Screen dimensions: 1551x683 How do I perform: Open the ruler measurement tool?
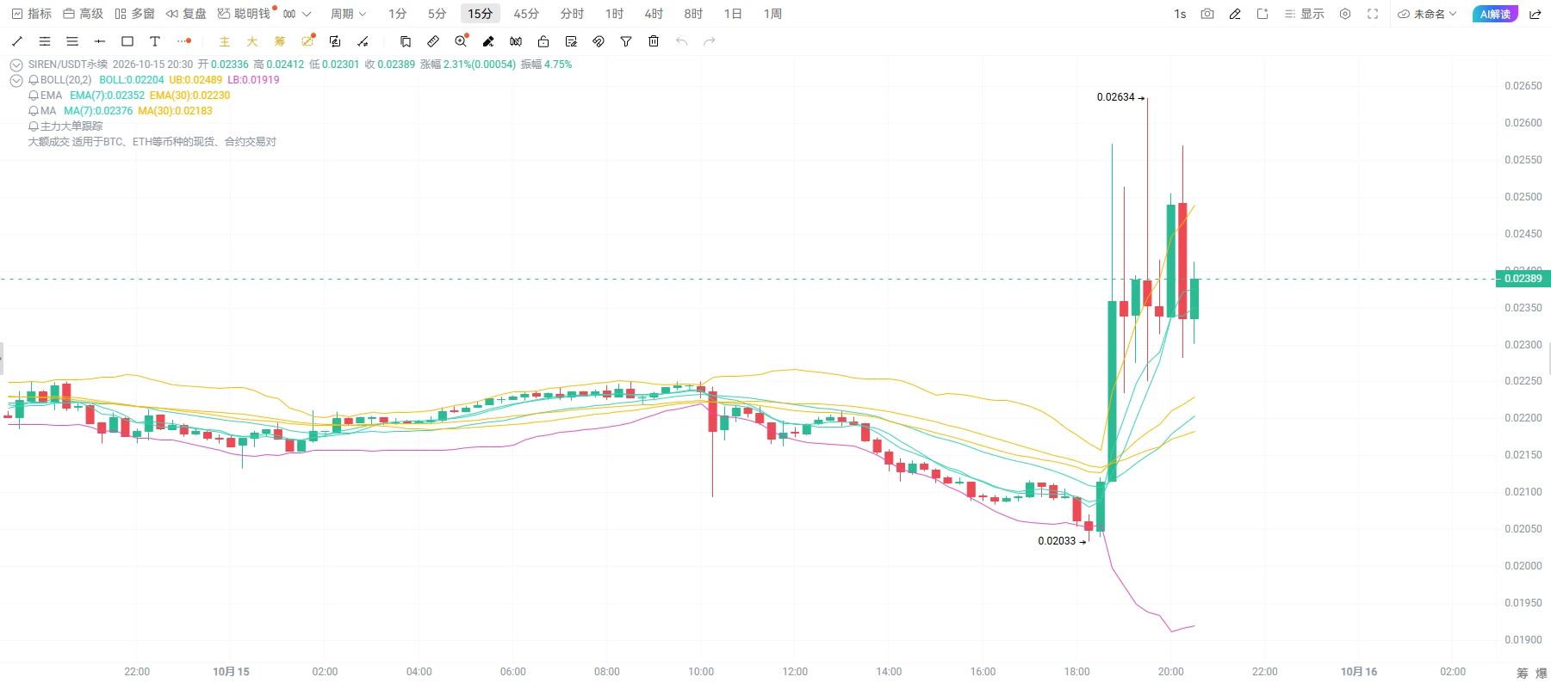pos(433,41)
